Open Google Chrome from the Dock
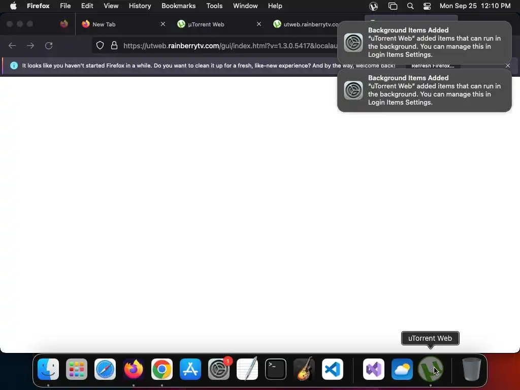520x390 pixels. [x=162, y=369]
